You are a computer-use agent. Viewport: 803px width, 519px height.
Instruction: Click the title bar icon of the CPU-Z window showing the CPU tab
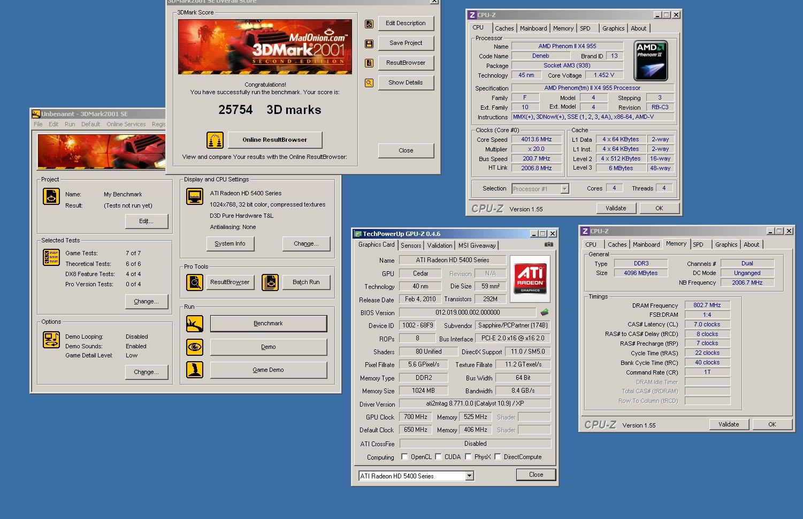coord(472,15)
